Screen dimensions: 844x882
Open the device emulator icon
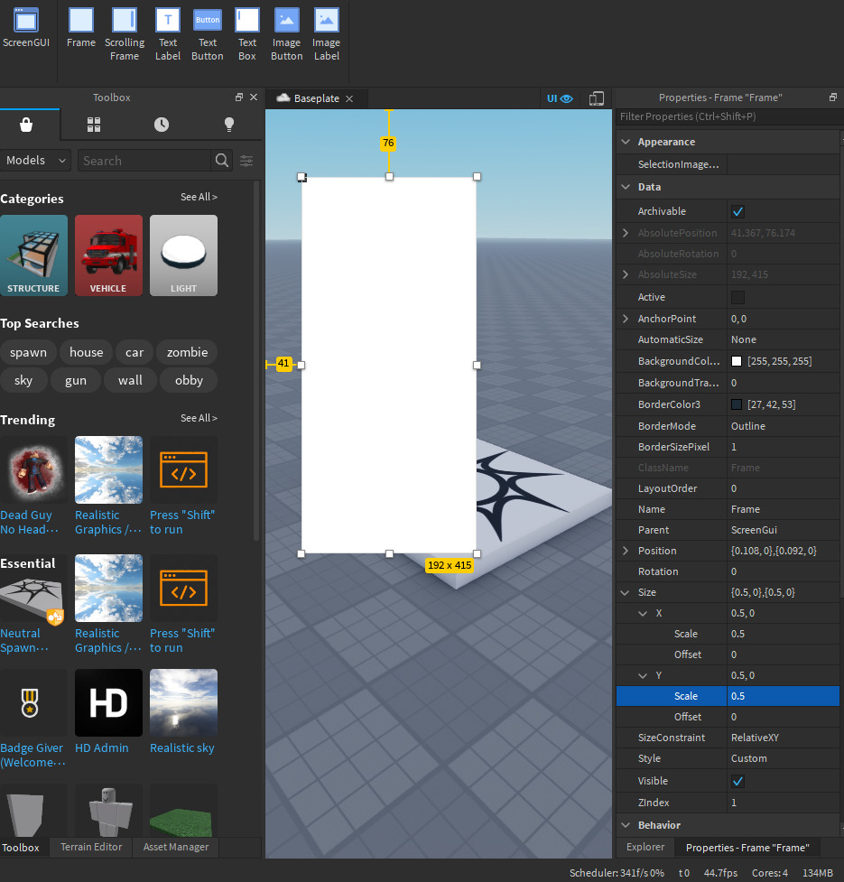click(596, 98)
